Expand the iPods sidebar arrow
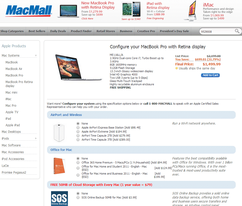The image size is (242, 206). (36, 138)
